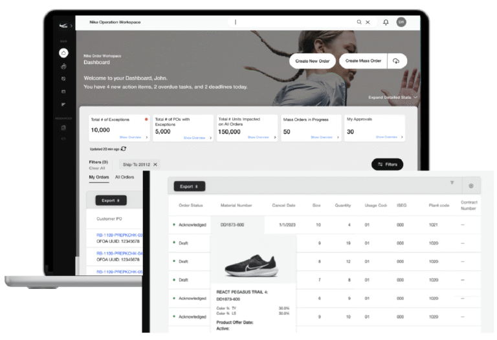Screen dimensions: 497x340
Task: Open the code brackets icon under Resources
Action: click(63, 139)
